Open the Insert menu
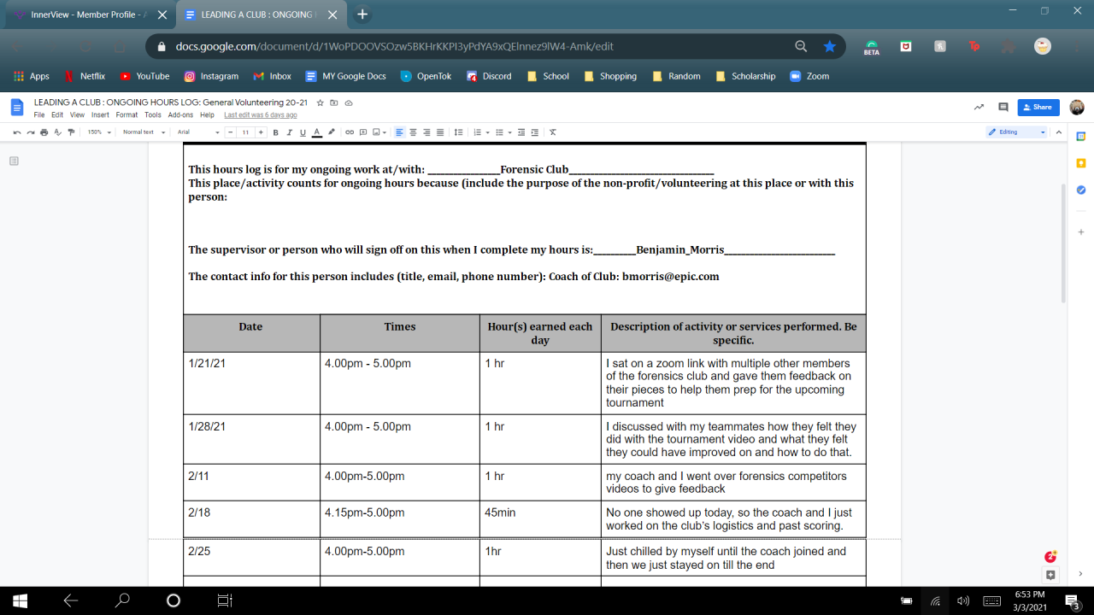The width and height of the screenshot is (1094, 615). tap(100, 114)
